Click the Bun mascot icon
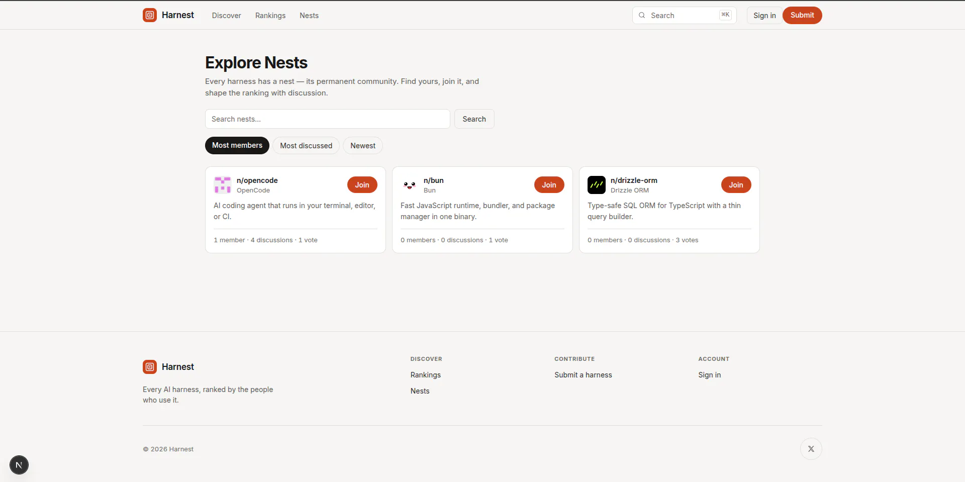This screenshot has height=482, width=965. coord(410,185)
